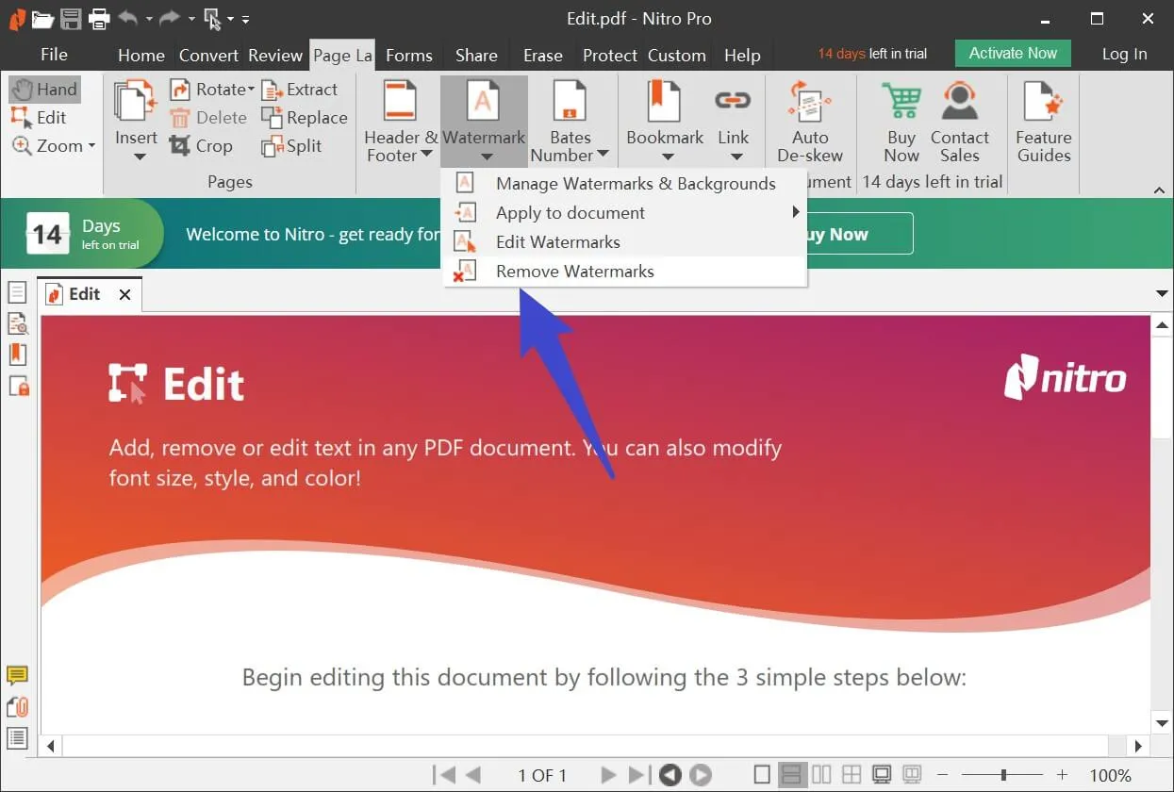
Task: Go to previous page arrow
Action: click(473, 775)
